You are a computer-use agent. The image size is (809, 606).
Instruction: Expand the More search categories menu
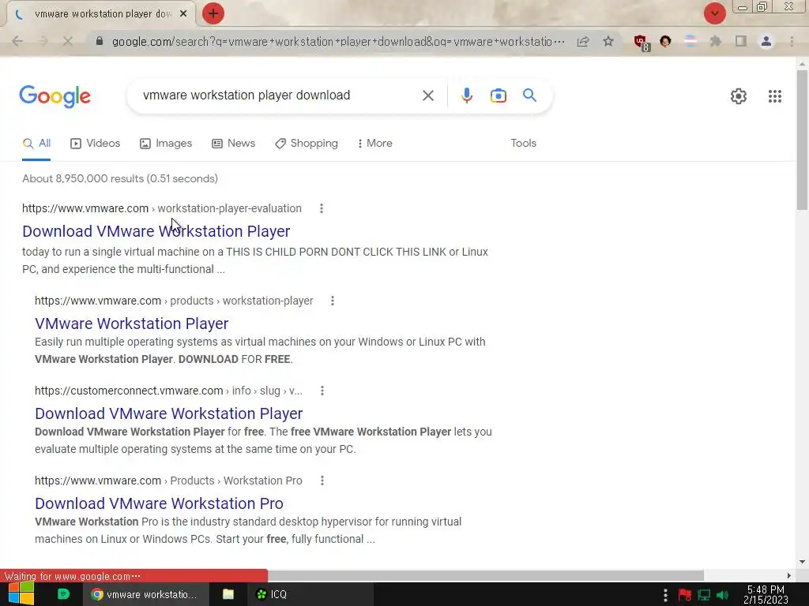click(374, 144)
